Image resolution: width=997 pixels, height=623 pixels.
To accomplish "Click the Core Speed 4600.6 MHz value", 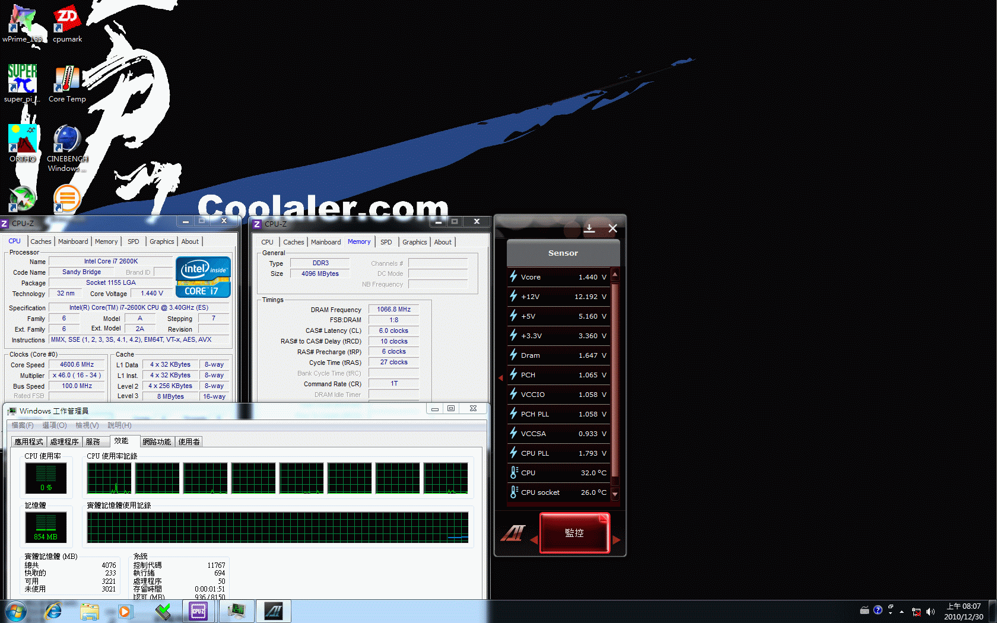I will click(x=77, y=365).
